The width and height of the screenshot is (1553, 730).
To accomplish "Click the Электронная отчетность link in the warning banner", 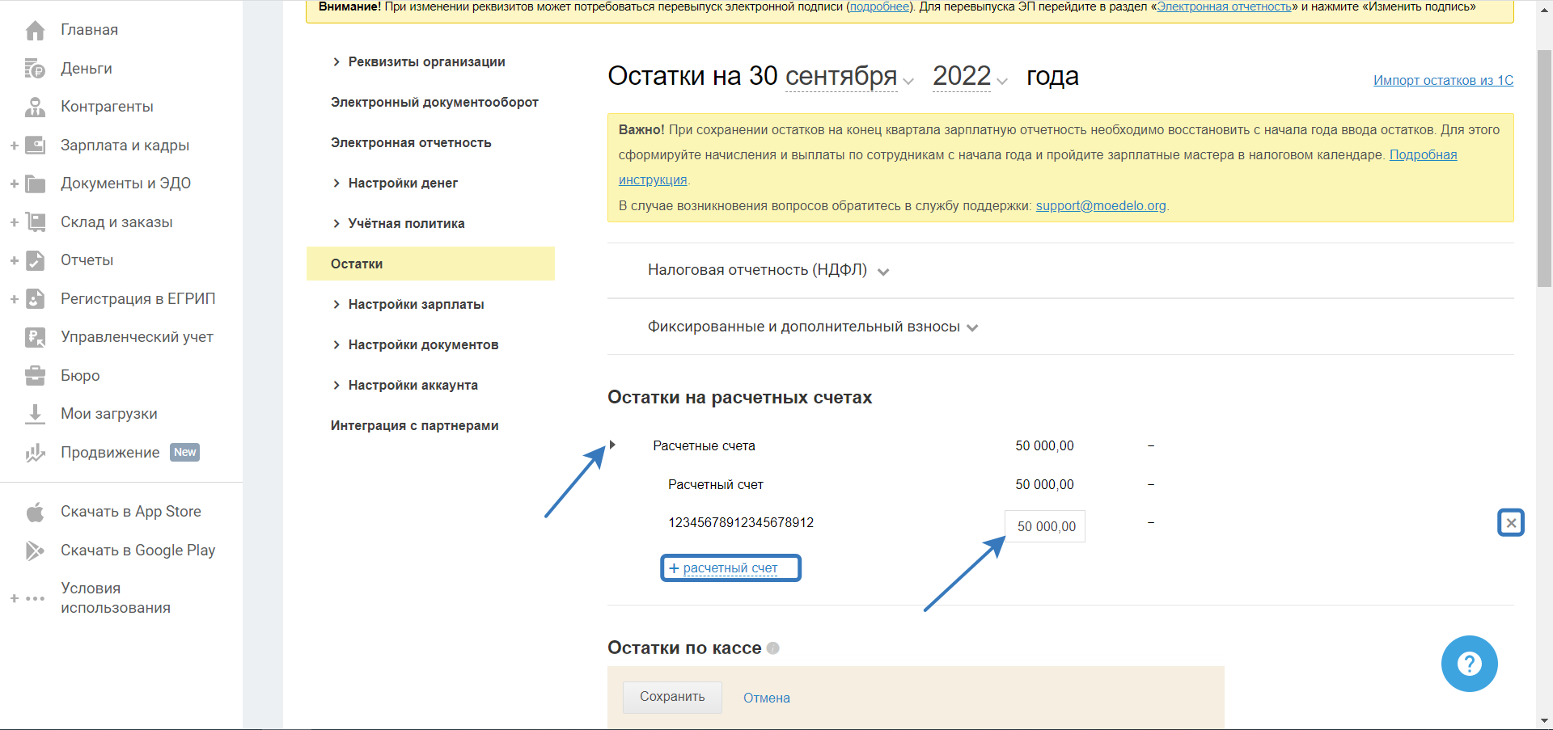I will [1224, 6].
